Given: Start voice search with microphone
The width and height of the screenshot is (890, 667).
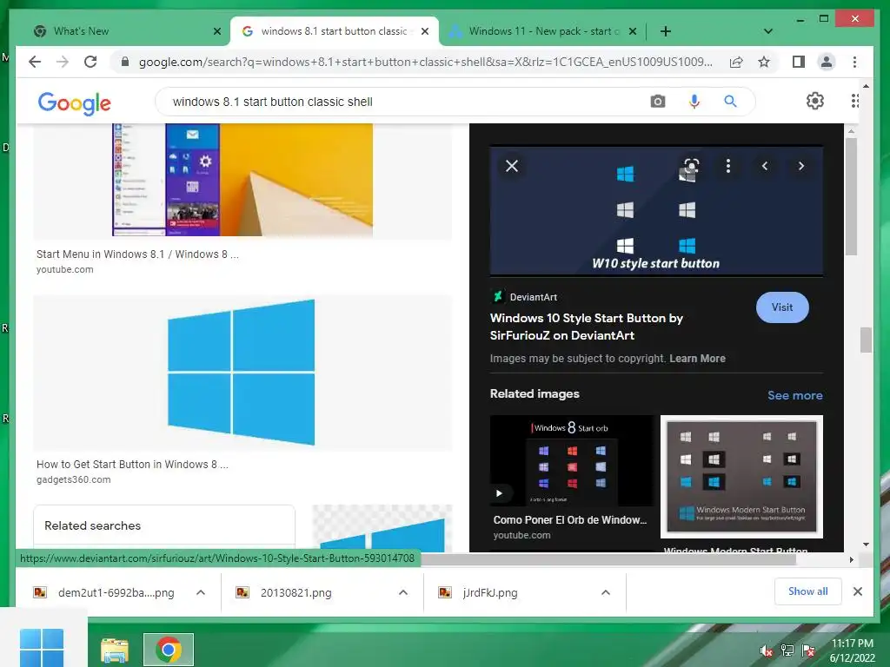Looking at the screenshot, I should point(694,102).
